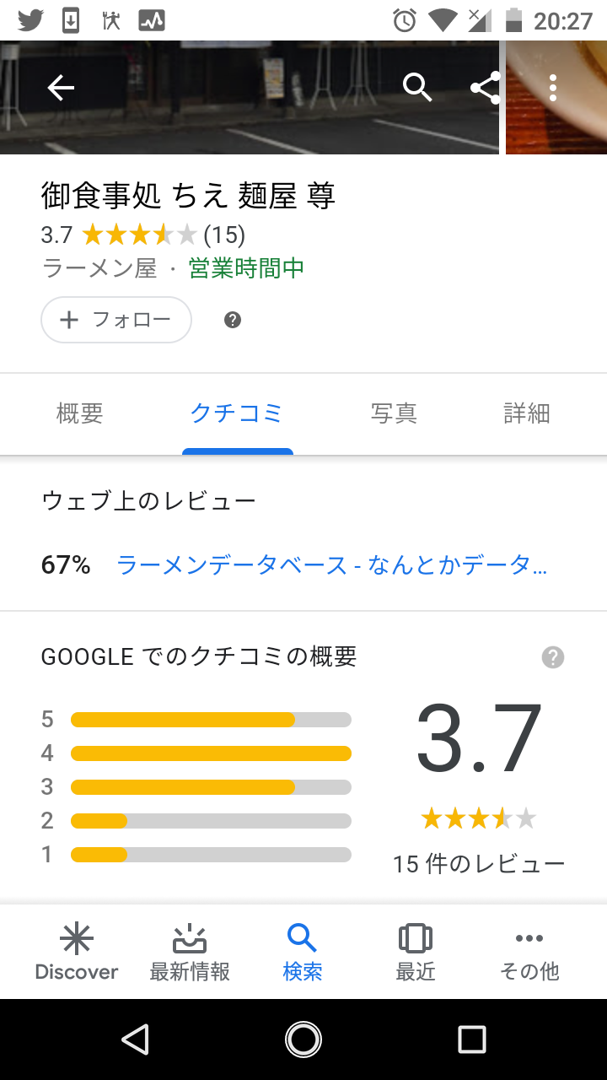Switch to the 写真 tab

(394, 413)
